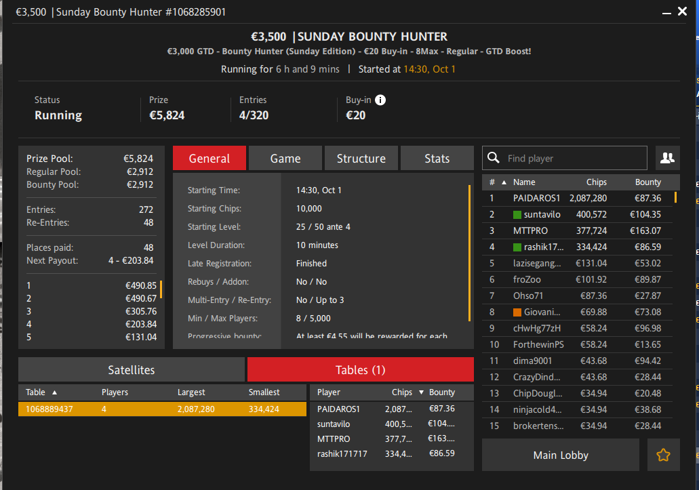Select player ChipDougl... in ranking
The width and height of the screenshot is (699, 490).
tap(577, 393)
